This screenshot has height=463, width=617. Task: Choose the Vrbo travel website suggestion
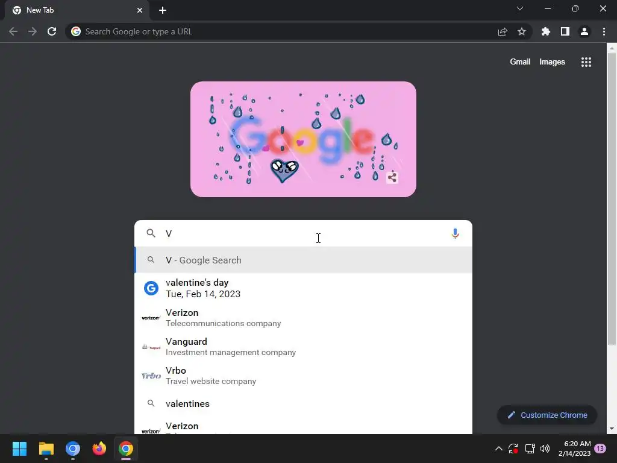click(x=303, y=376)
